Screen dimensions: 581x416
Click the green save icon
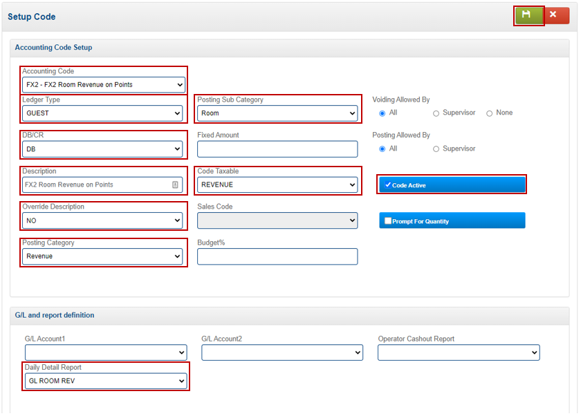point(528,15)
